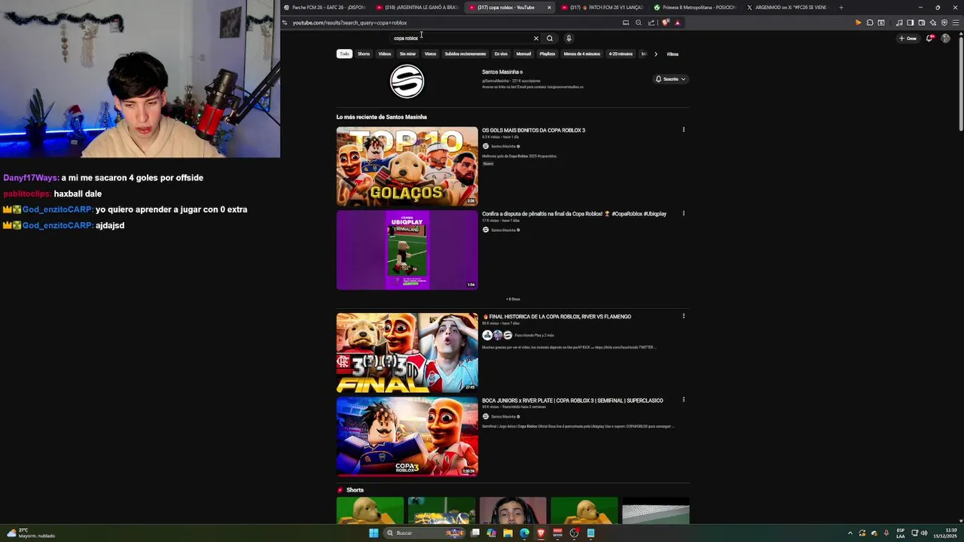Open YouTube notifications bell
This screenshot has height=542, width=964.
[x=929, y=38]
